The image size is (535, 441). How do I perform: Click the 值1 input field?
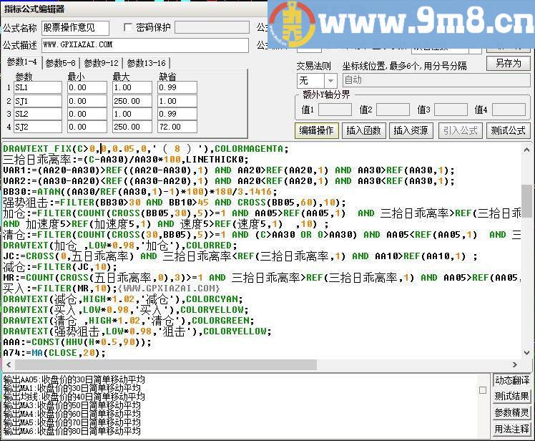(335, 110)
